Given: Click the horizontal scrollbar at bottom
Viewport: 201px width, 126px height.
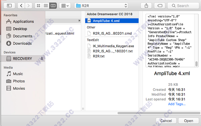Looking at the screenshot, I should [159, 113].
